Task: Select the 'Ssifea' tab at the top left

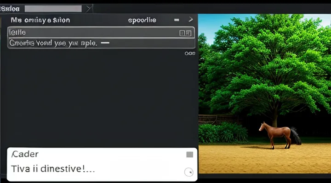Action: [x=10, y=8]
